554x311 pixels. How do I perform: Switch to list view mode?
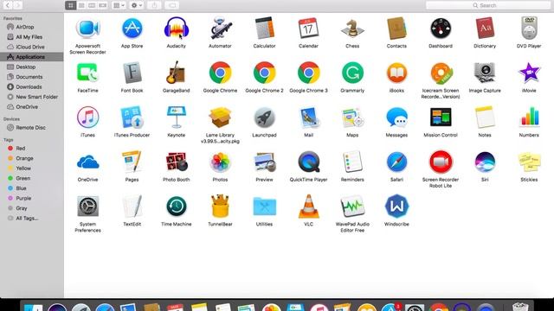pos(81,5)
